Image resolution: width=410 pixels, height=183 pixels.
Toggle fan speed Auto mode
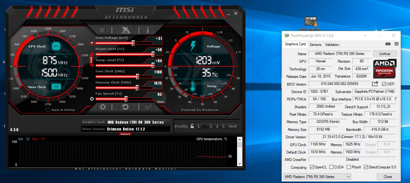click(x=161, y=102)
